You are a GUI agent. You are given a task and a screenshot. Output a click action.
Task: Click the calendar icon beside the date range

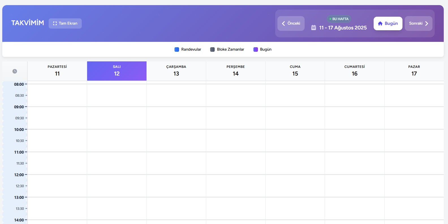(x=314, y=28)
